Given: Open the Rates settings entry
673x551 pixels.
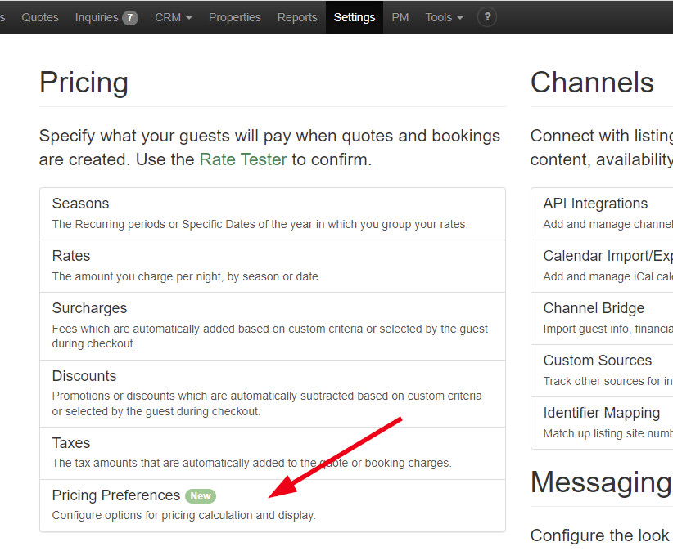Looking at the screenshot, I should tap(71, 256).
